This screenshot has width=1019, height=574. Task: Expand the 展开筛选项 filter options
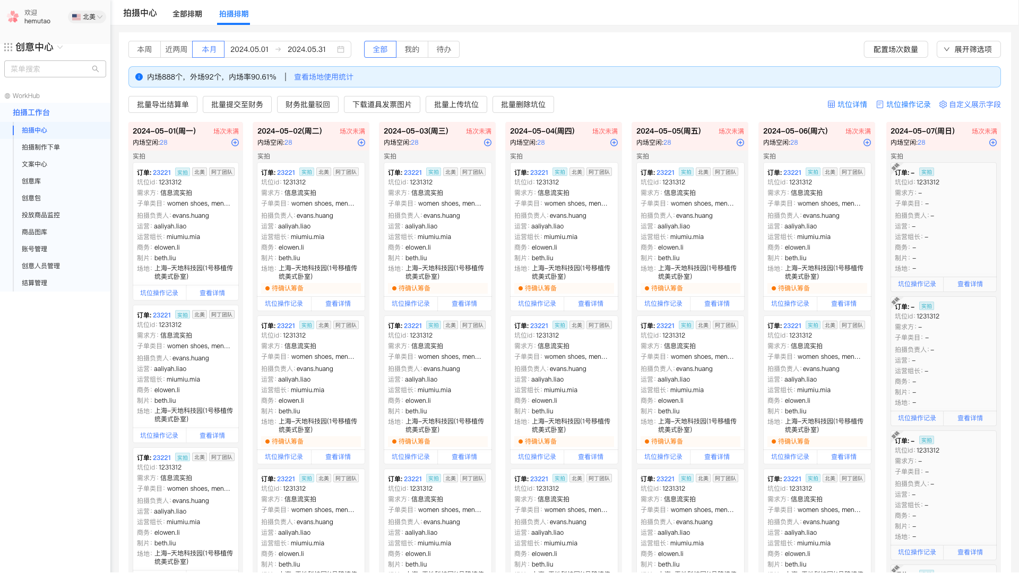point(968,49)
